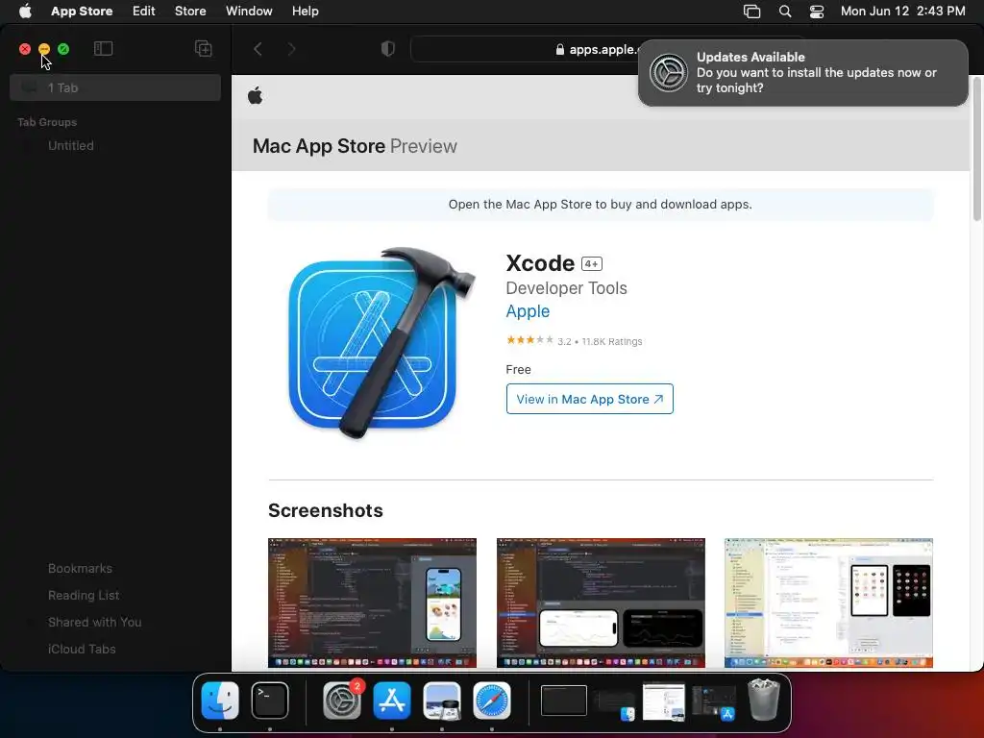The height and width of the screenshot is (738, 984).
Task: Open the first Xcode screenshot thumbnail
Action: coord(372,603)
